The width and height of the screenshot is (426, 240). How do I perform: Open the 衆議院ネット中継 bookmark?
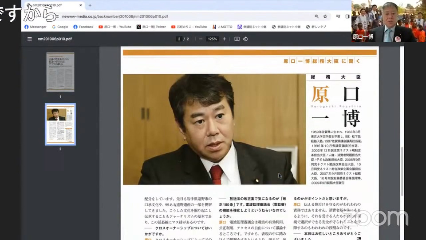point(252,27)
